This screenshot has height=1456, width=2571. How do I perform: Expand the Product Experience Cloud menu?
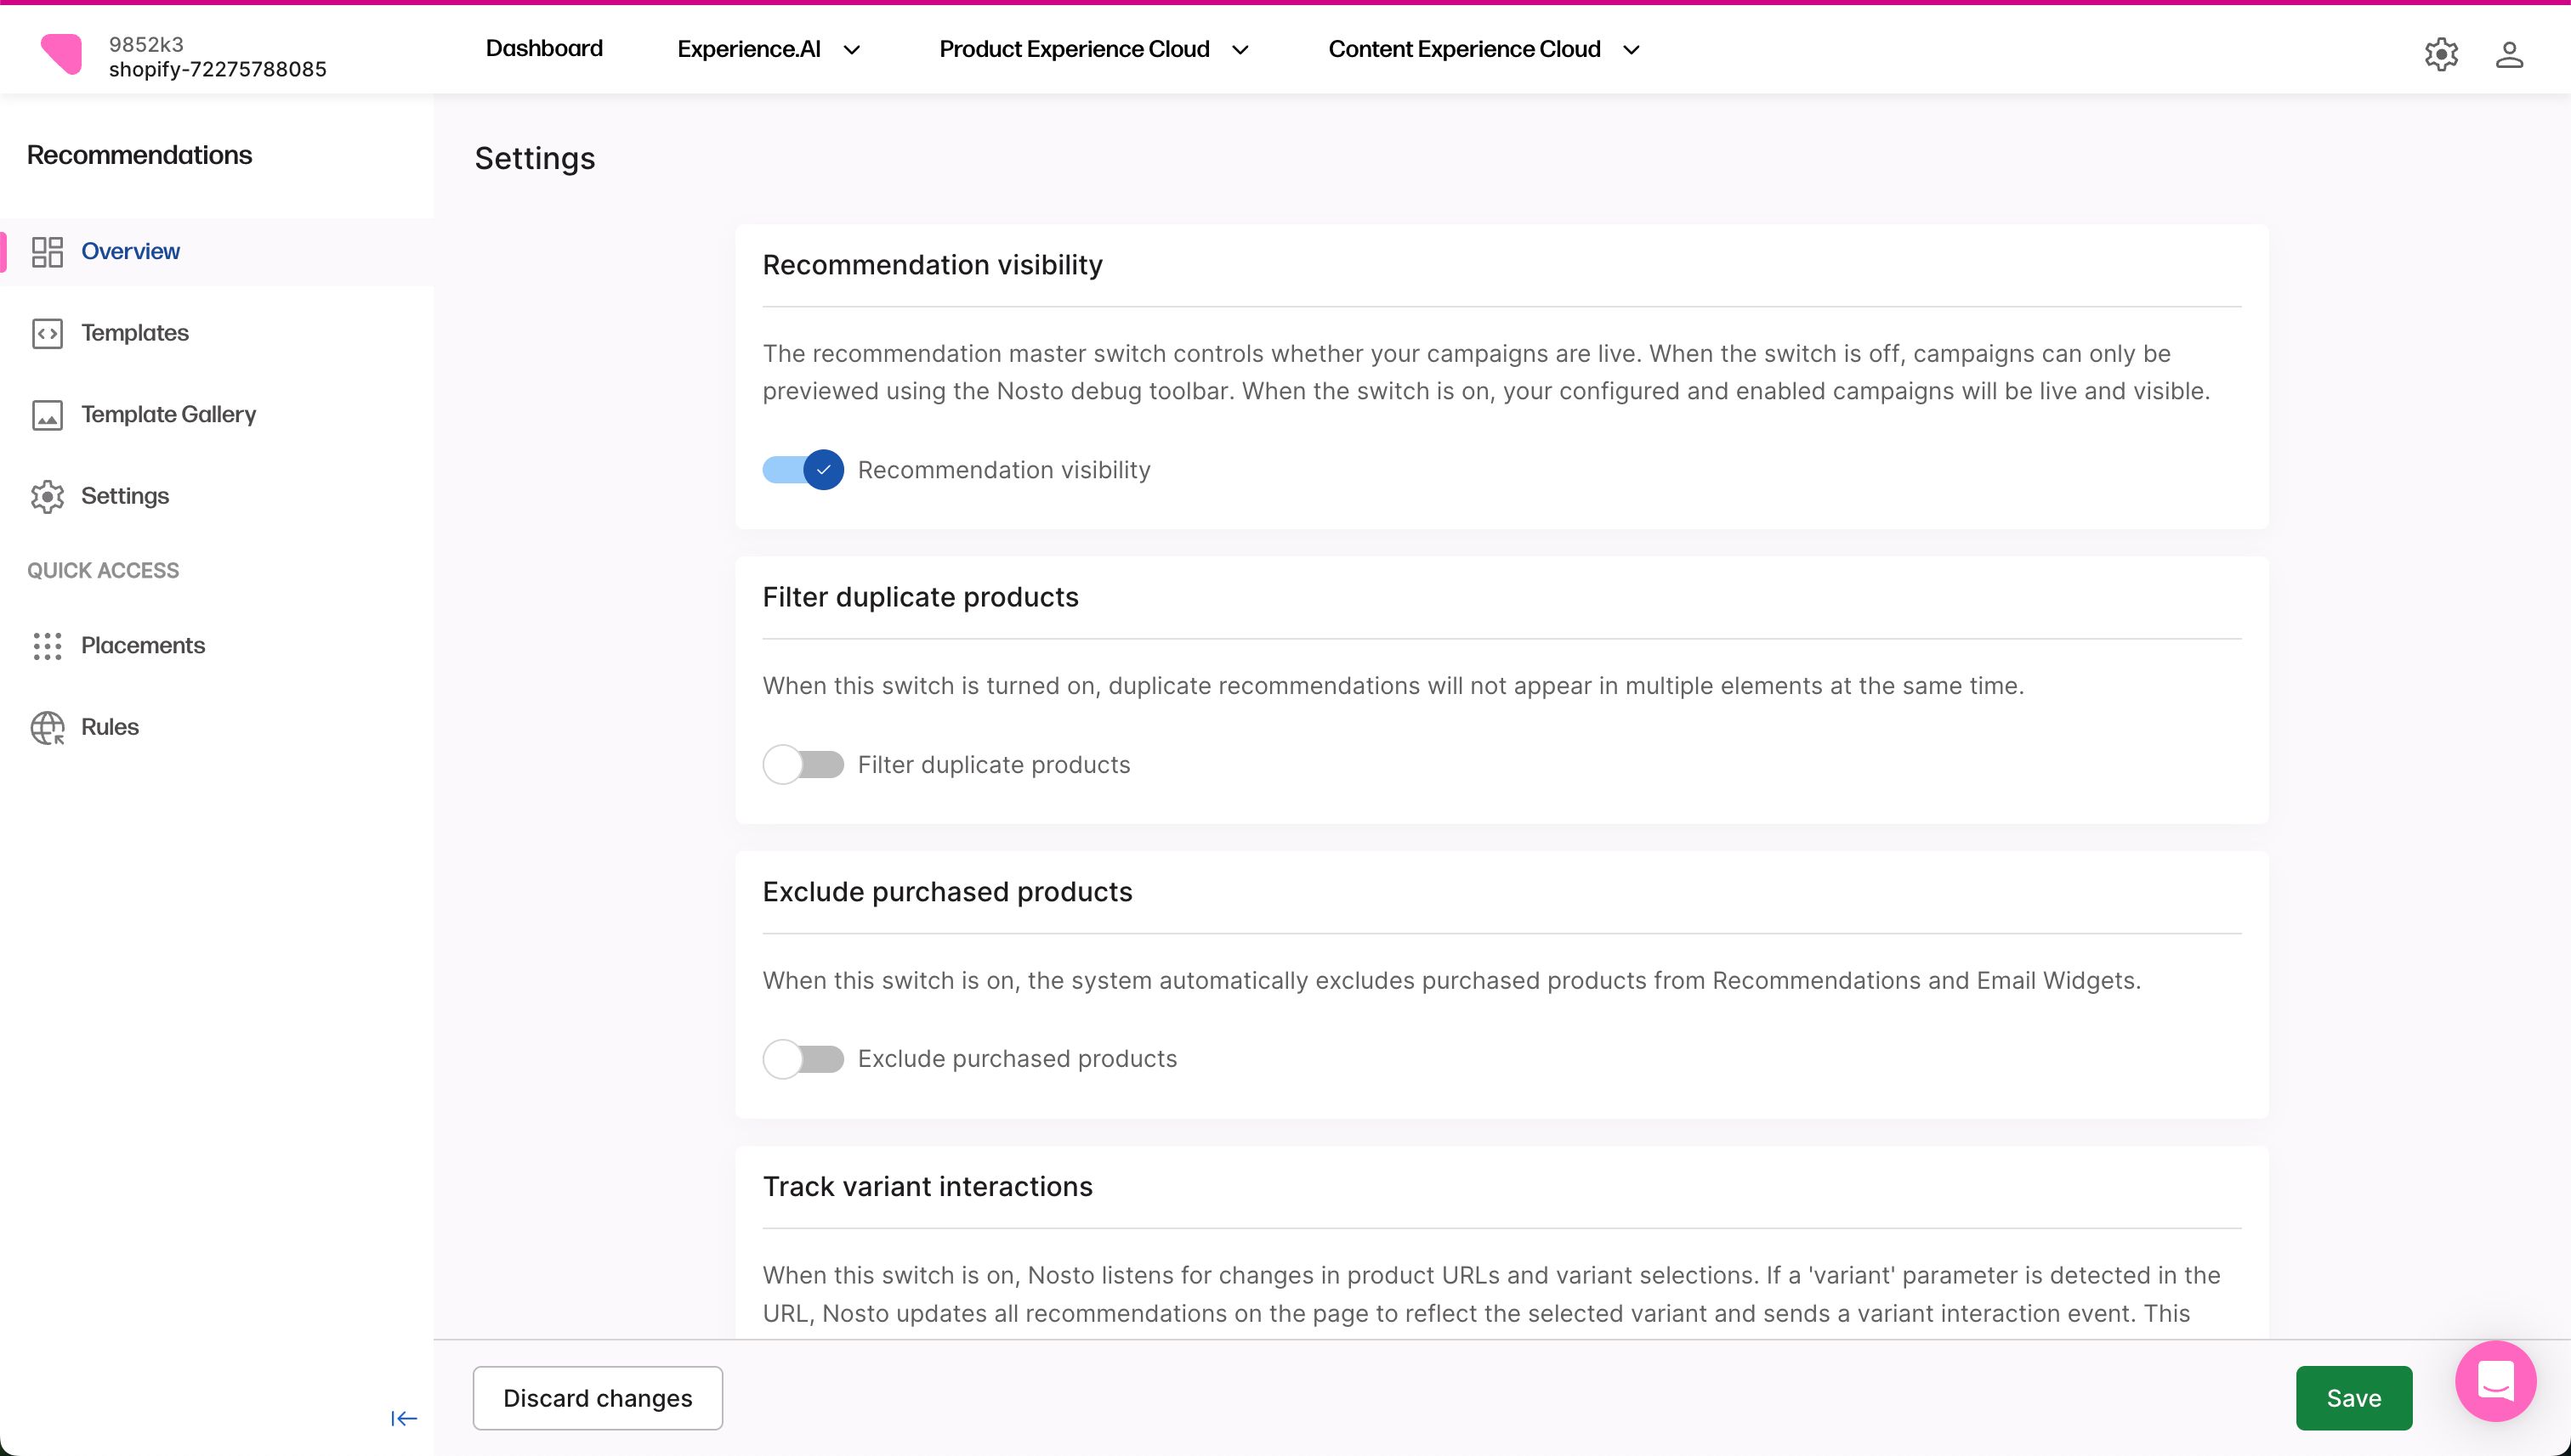(1093, 49)
